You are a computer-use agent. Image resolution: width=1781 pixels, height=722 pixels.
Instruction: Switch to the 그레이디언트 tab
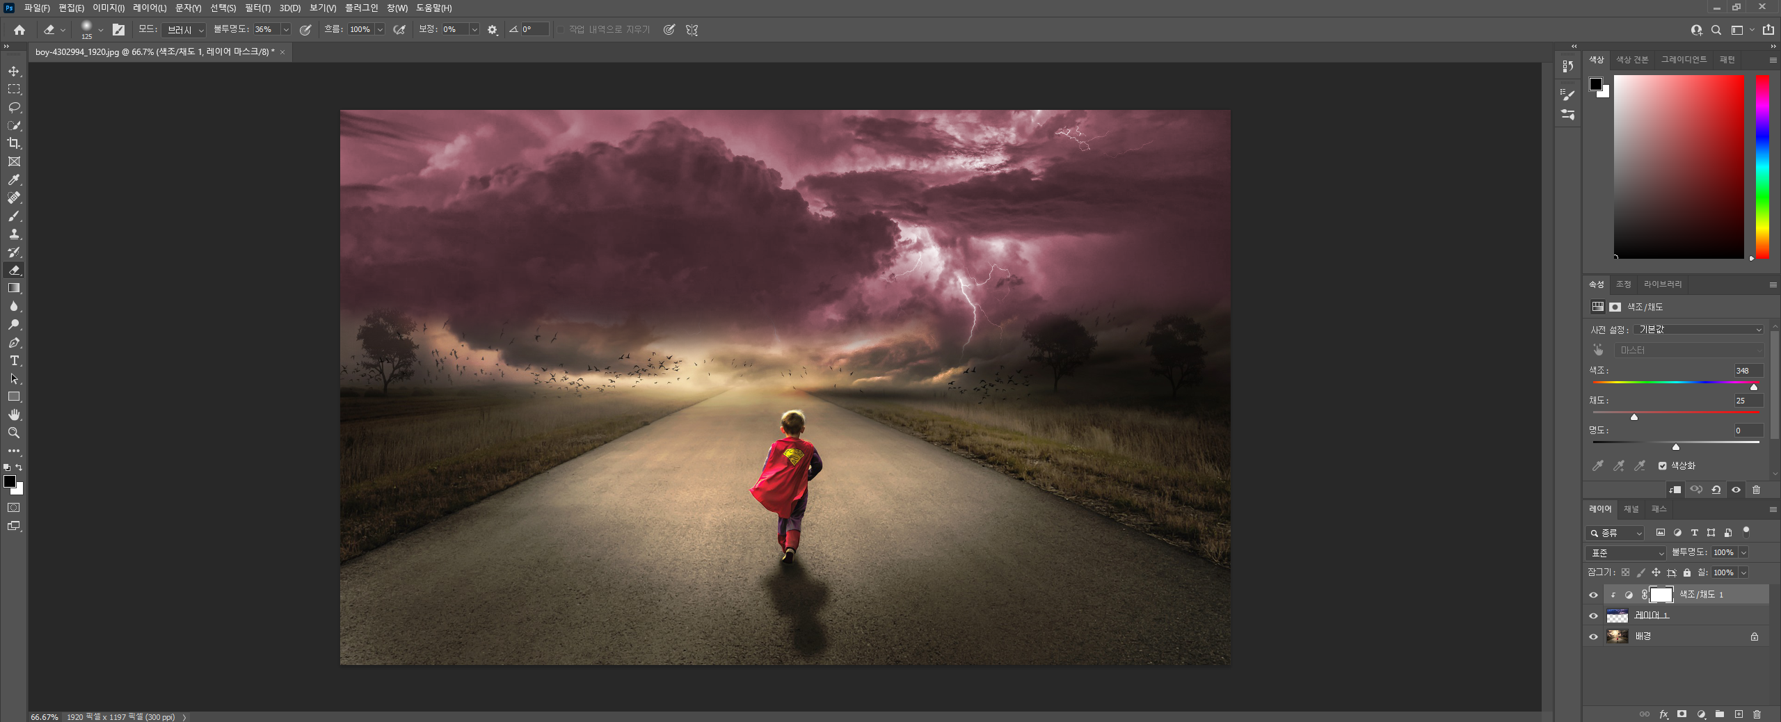(x=1684, y=60)
